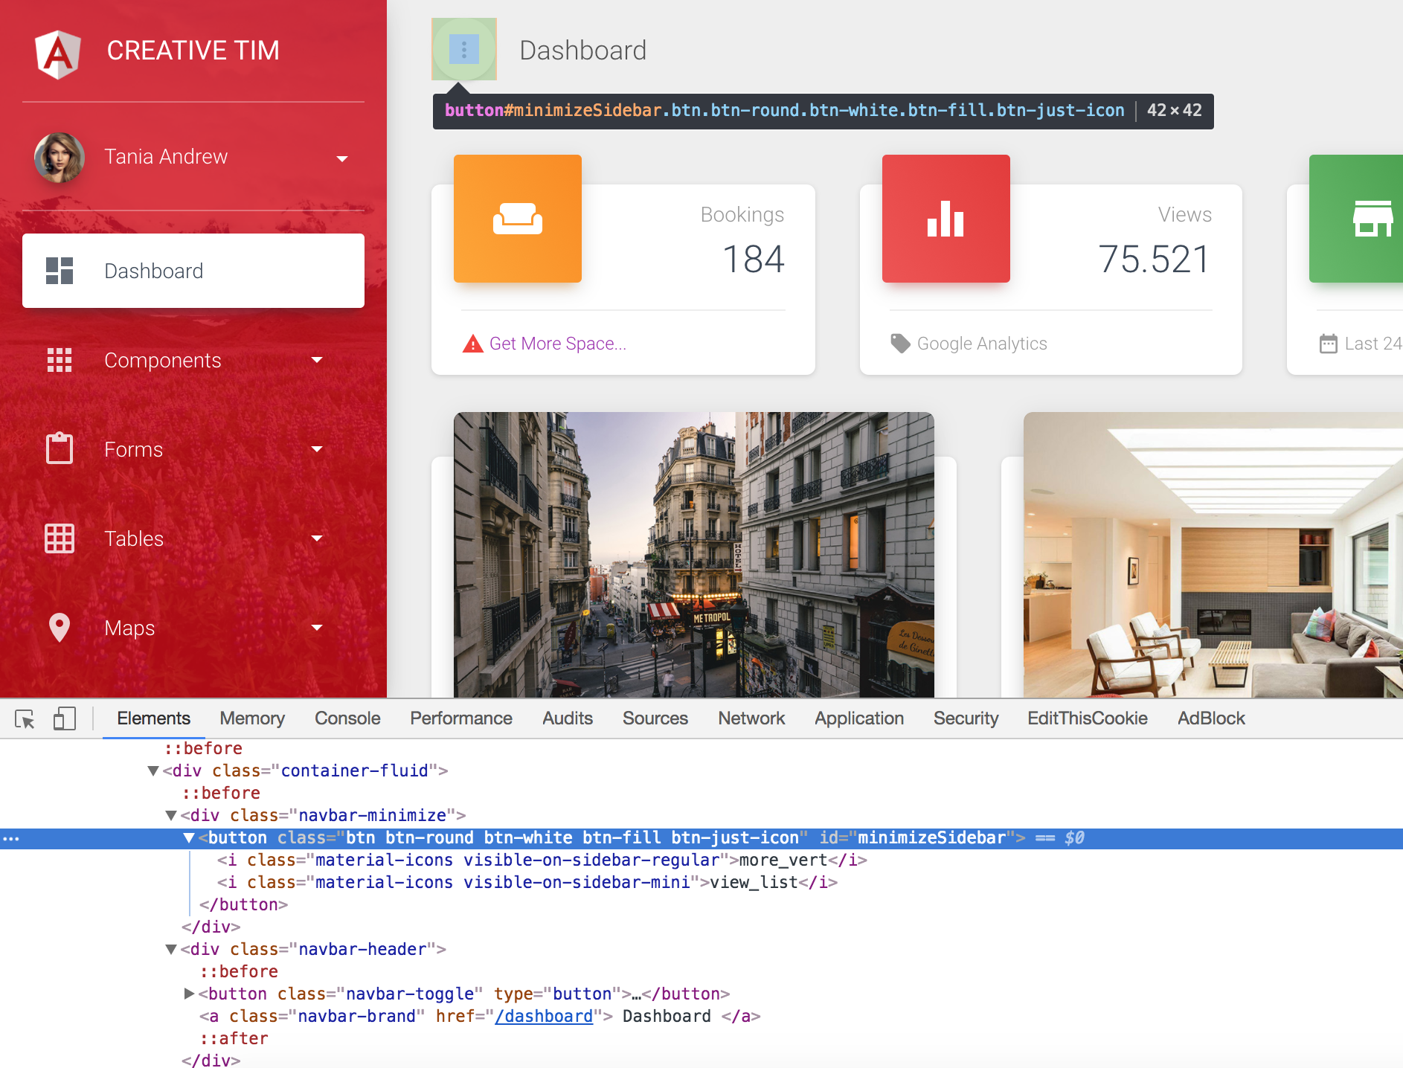Expand the navbar-toggle button node in DOM tree
Viewport: 1403px width, 1068px height.
coord(189,993)
